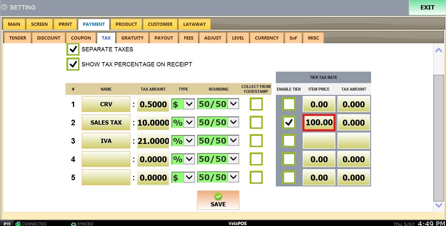Select the TAX sub-tab
Viewport: 446px width, 226px height.
[x=106, y=38]
